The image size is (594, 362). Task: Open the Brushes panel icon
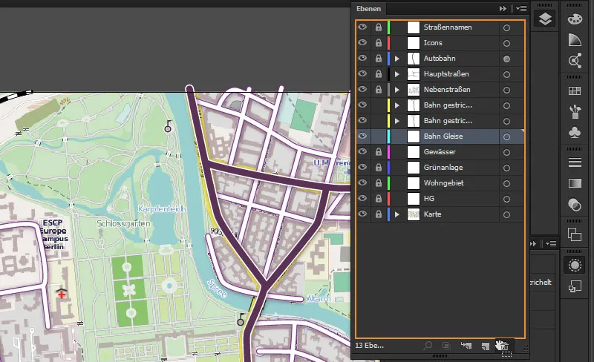[x=575, y=111]
